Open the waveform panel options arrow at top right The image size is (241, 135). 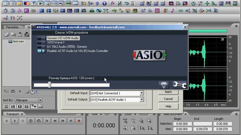click(x=236, y=26)
